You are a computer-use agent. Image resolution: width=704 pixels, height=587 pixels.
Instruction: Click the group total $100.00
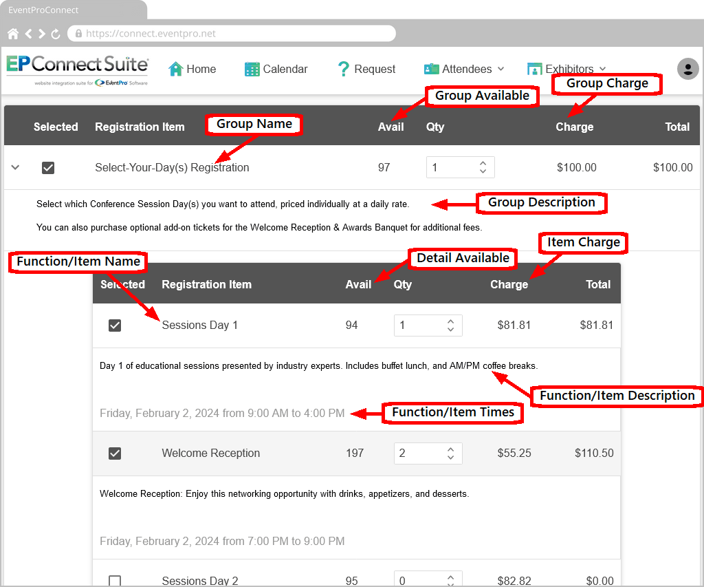tap(672, 168)
